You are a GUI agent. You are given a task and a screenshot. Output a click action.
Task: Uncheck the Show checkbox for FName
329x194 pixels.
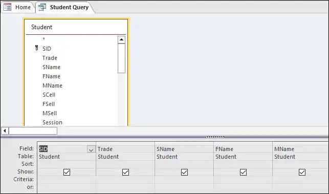[243, 172]
